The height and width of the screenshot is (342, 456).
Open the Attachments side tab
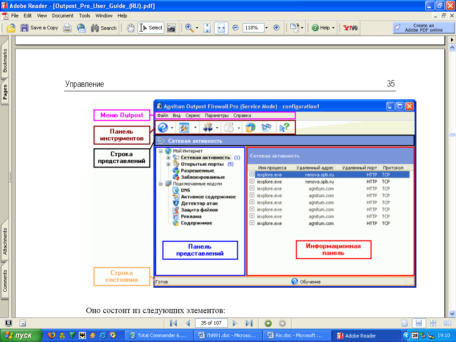[x=5, y=241]
